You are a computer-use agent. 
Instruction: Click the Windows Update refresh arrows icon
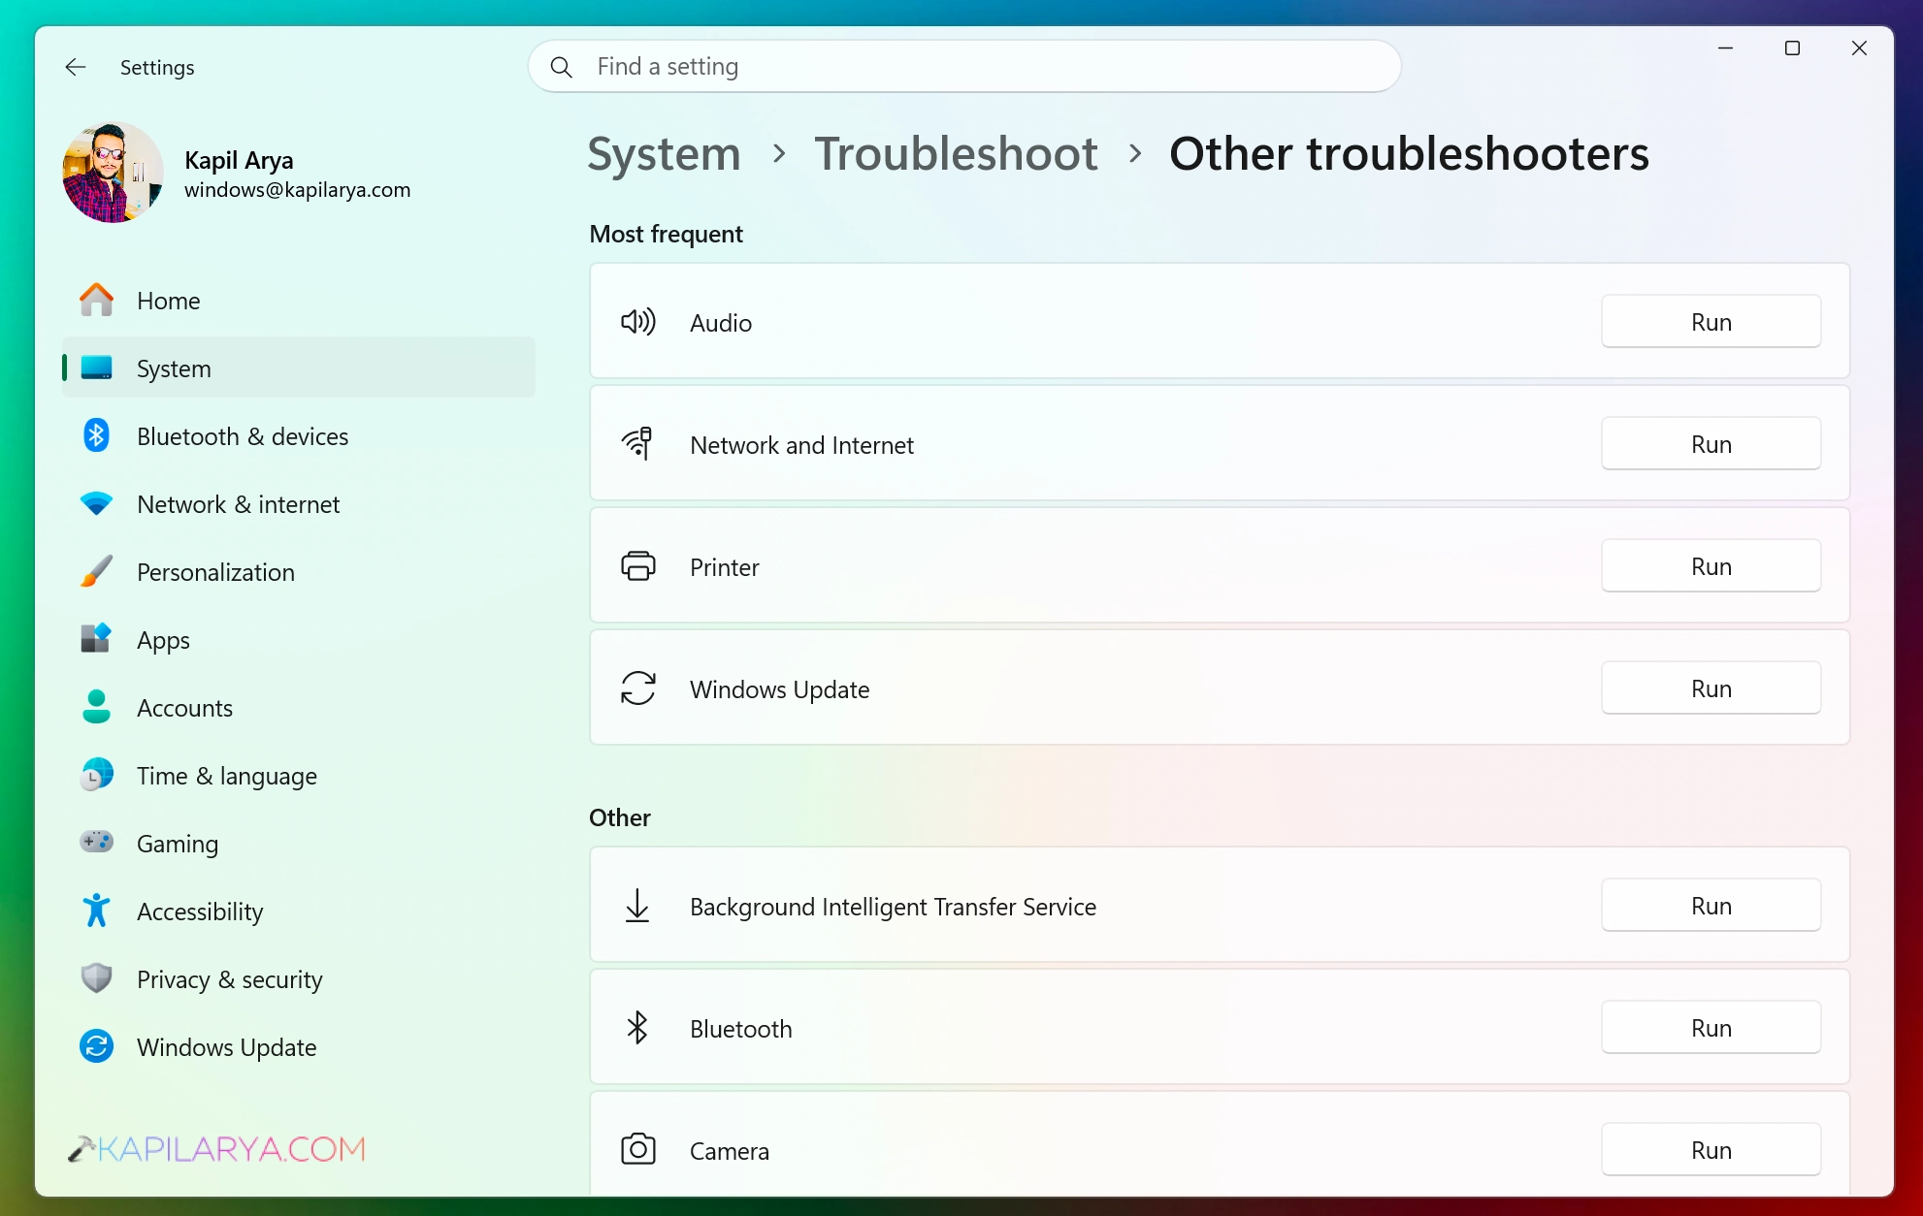tap(637, 688)
